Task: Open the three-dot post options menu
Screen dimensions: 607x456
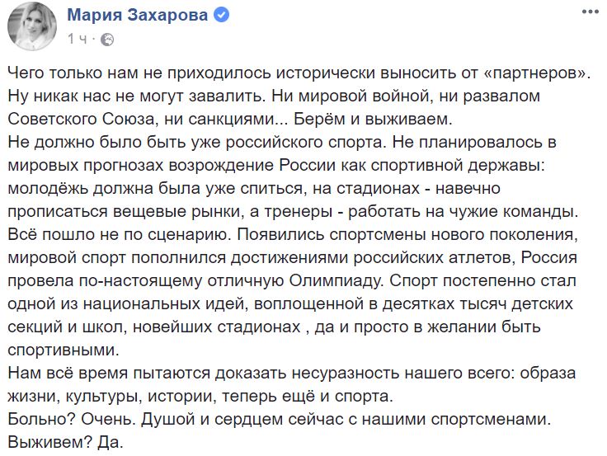Action: click(591, 12)
